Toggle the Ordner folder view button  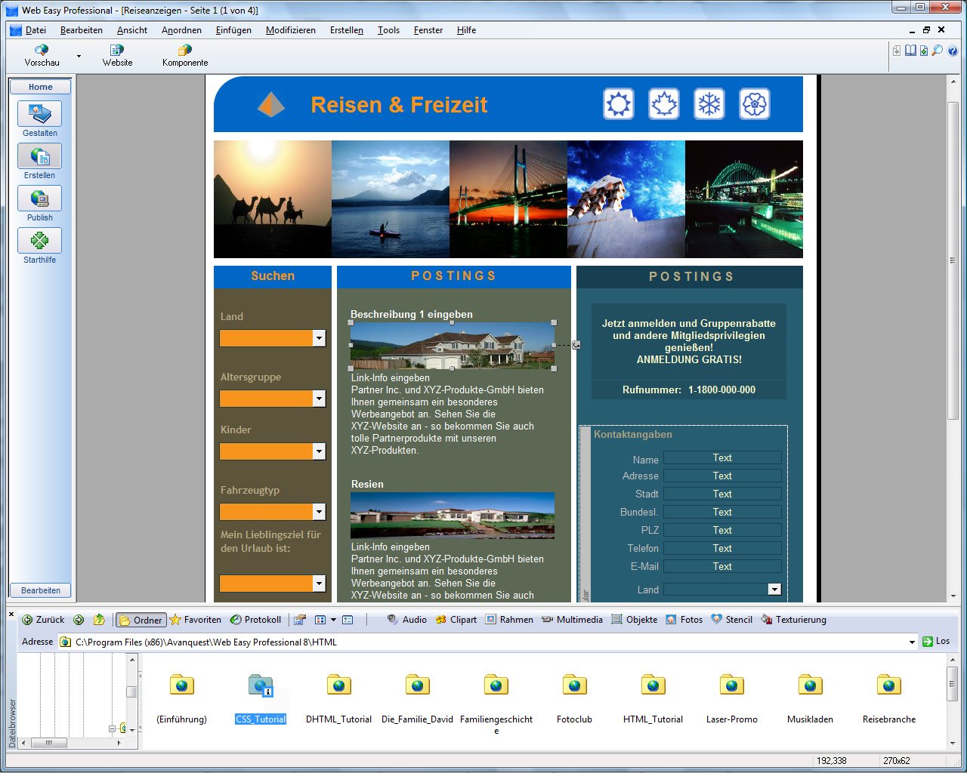click(141, 620)
